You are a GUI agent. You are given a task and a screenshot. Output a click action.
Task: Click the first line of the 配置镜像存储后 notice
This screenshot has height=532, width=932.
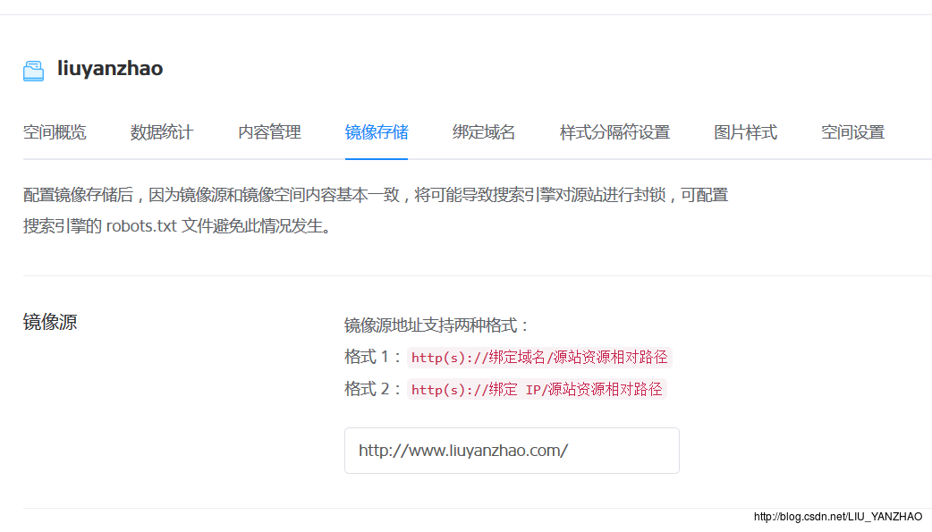pyautogui.click(x=376, y=195)
